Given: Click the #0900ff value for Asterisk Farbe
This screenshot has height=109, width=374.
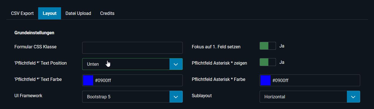Looking at the screenshot, I should (280, 81).
